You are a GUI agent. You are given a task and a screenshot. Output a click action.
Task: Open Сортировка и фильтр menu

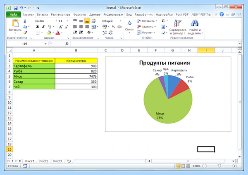coord(178,27)
